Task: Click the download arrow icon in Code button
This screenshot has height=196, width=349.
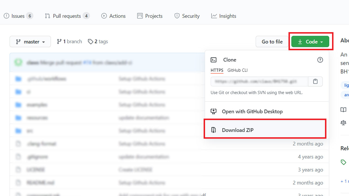Action: tap(300, 42)
